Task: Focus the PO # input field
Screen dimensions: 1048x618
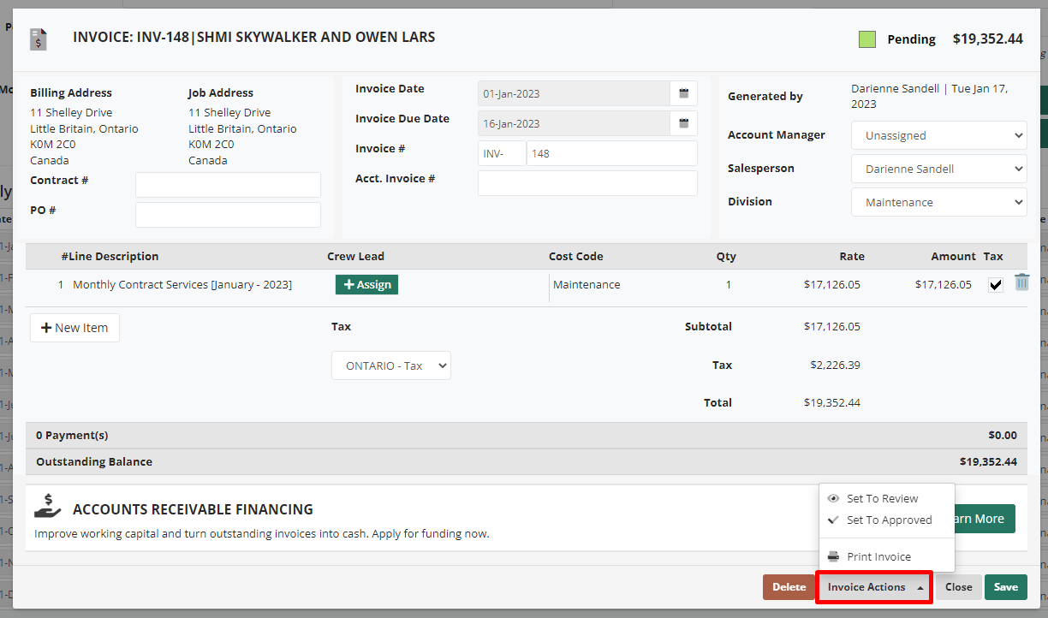Action: [228, 215]
